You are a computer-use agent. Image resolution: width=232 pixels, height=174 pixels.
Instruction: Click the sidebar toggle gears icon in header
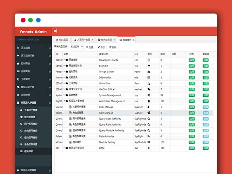(x=56, y=31)
